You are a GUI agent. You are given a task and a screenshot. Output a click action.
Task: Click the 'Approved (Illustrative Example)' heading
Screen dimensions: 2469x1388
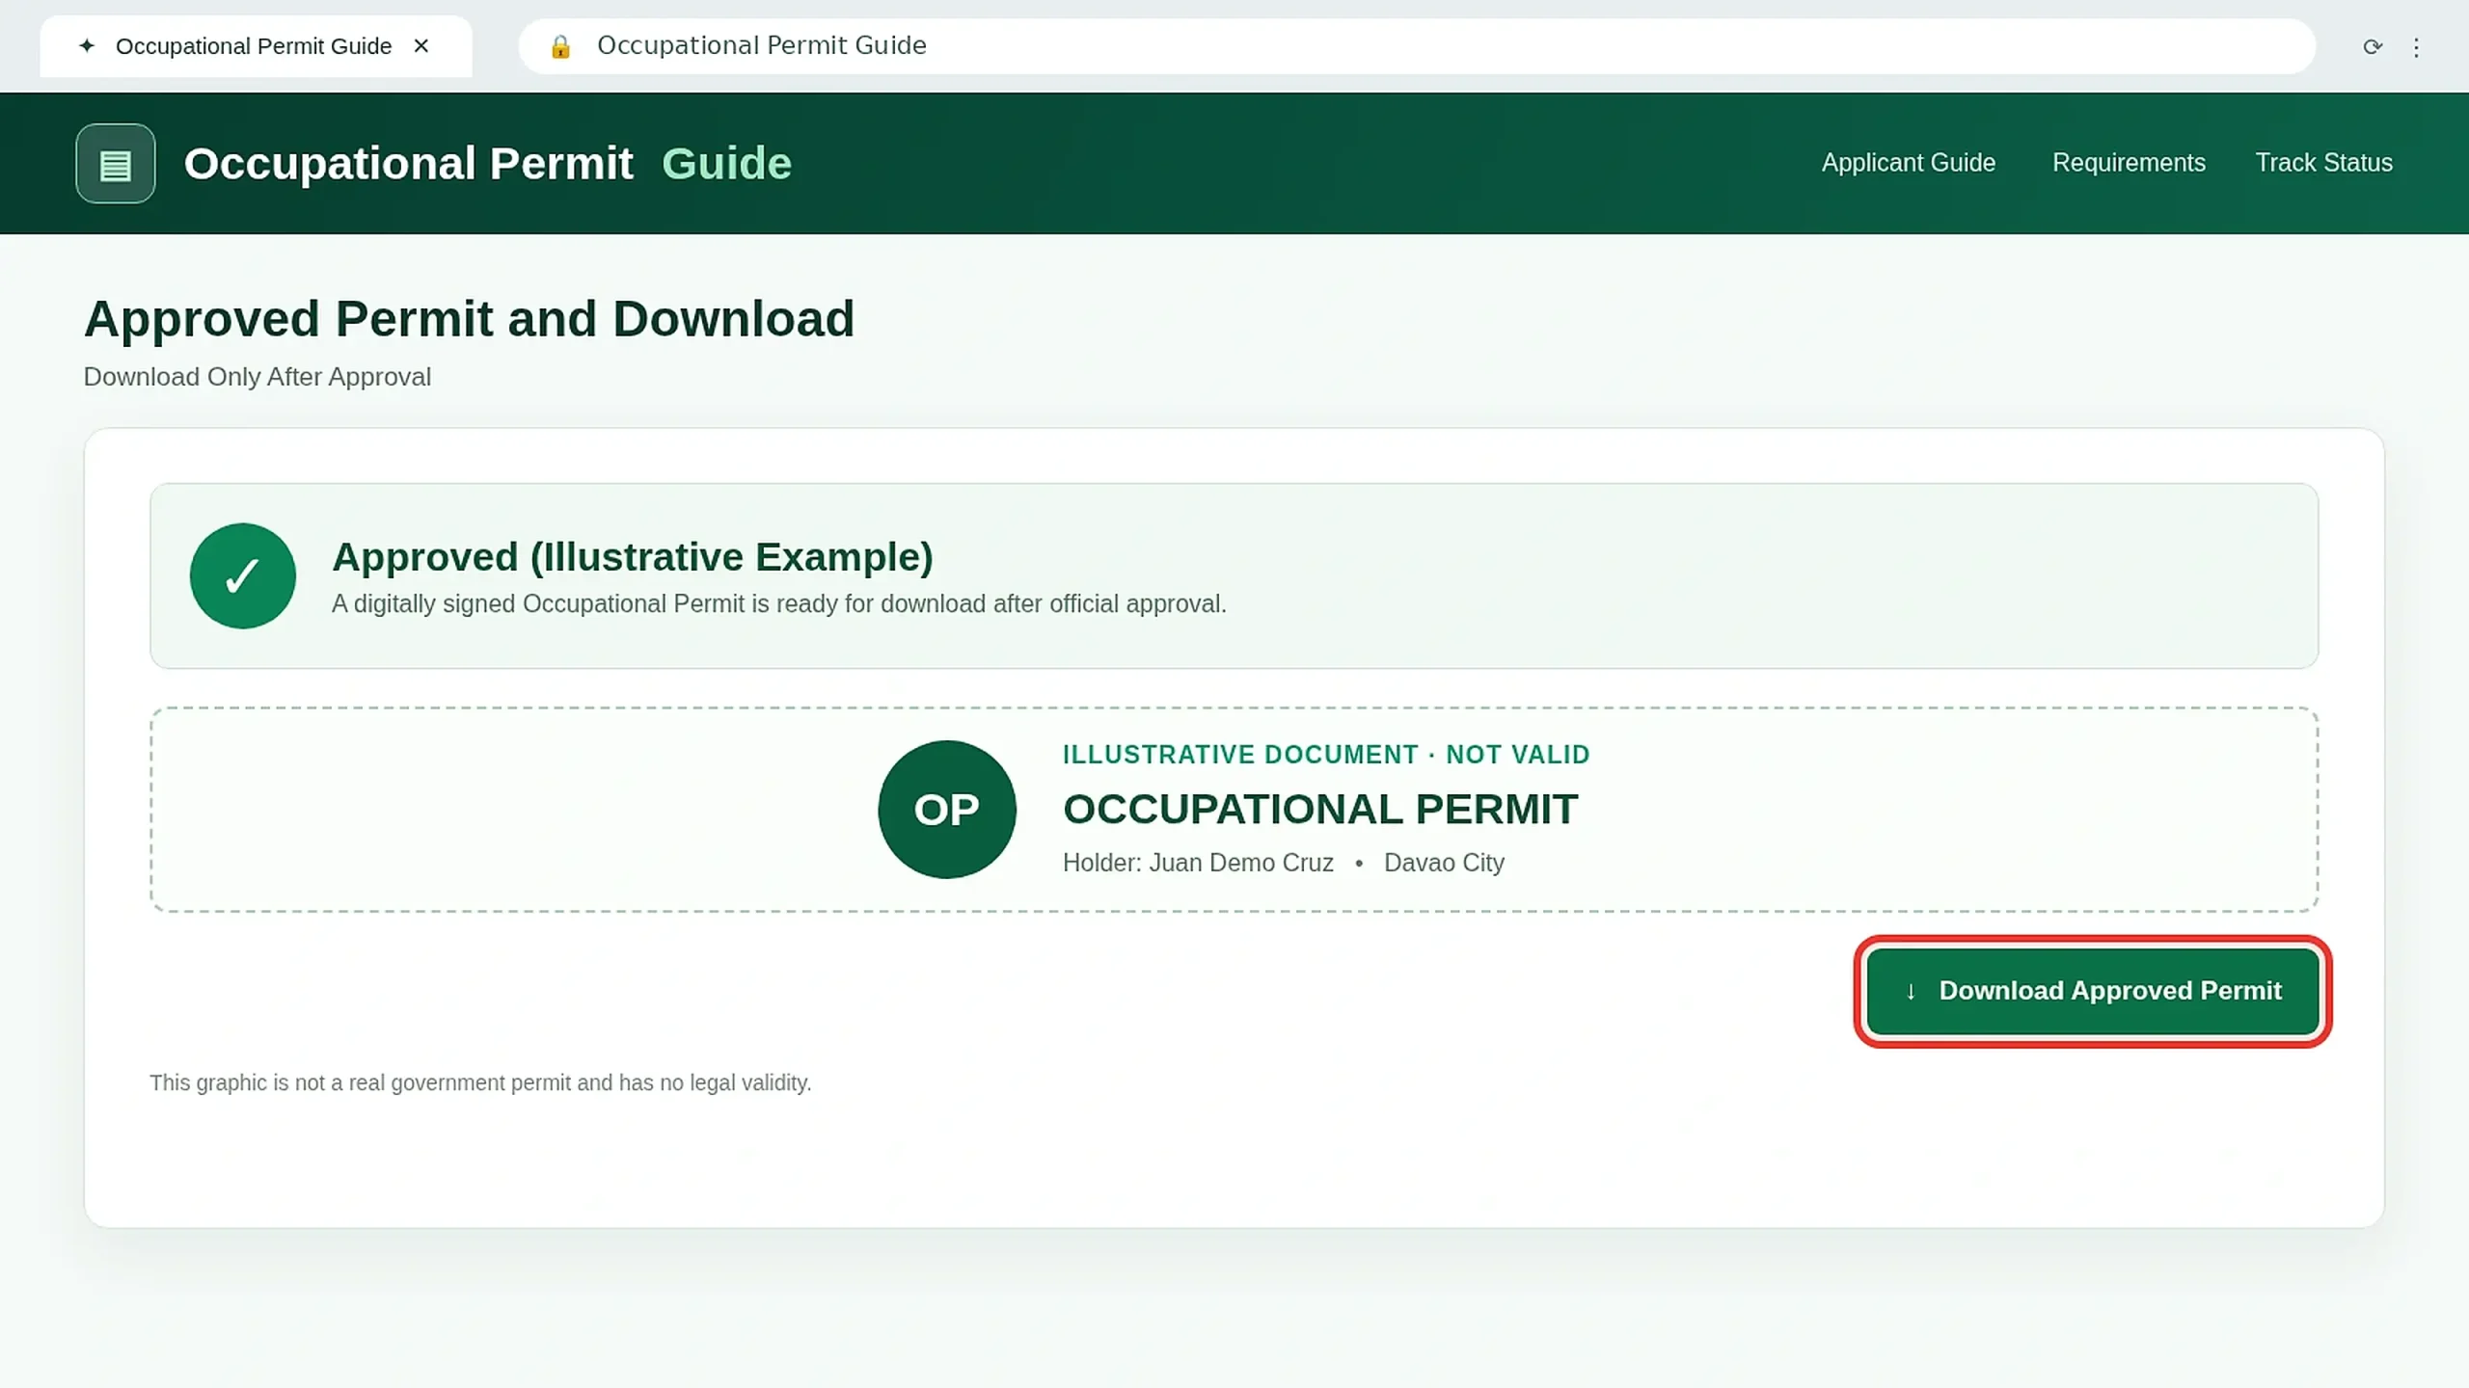(x=633, y=557)
